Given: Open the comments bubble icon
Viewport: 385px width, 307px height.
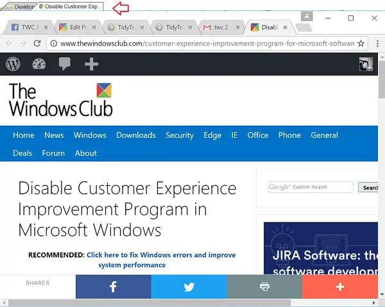Looking at the screenshot, I should tap(65, 64).
